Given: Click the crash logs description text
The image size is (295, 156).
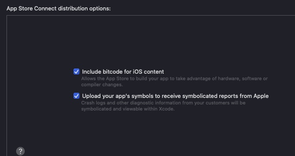Looking at the screenshot, I should coord(163,106).
